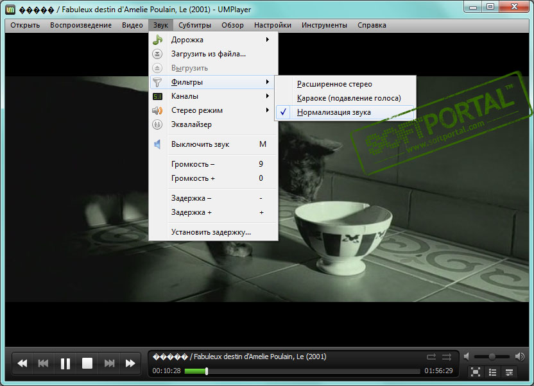Click the video frame showing the bowl
Image resolution: width=534 pixels, height=386 pixels.
click(342, 238)
